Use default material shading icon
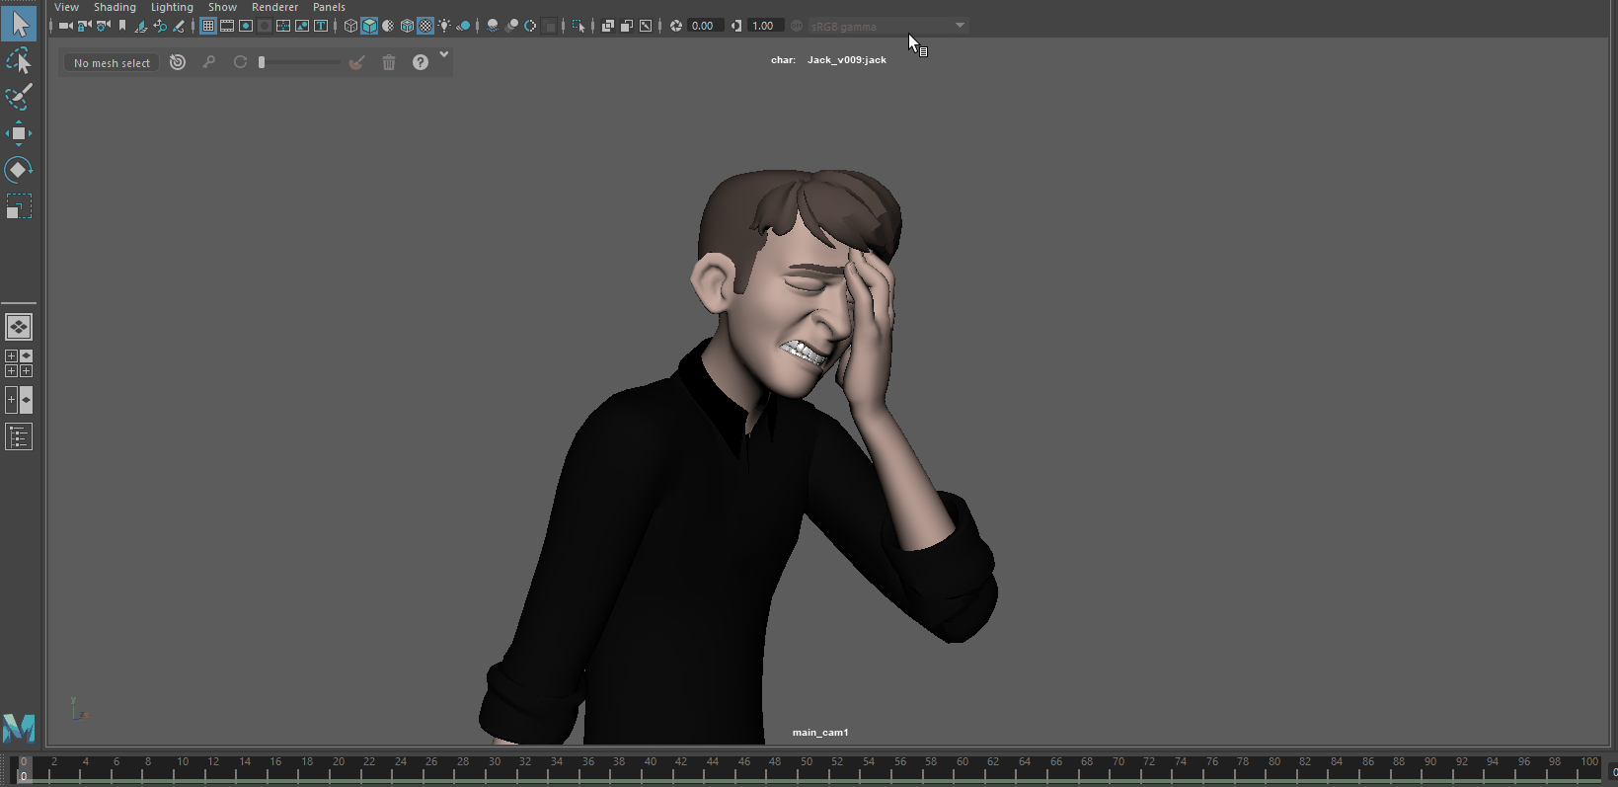Viewport: 1618px width, 787px height. pyautogui.click(x=388, y=26)
